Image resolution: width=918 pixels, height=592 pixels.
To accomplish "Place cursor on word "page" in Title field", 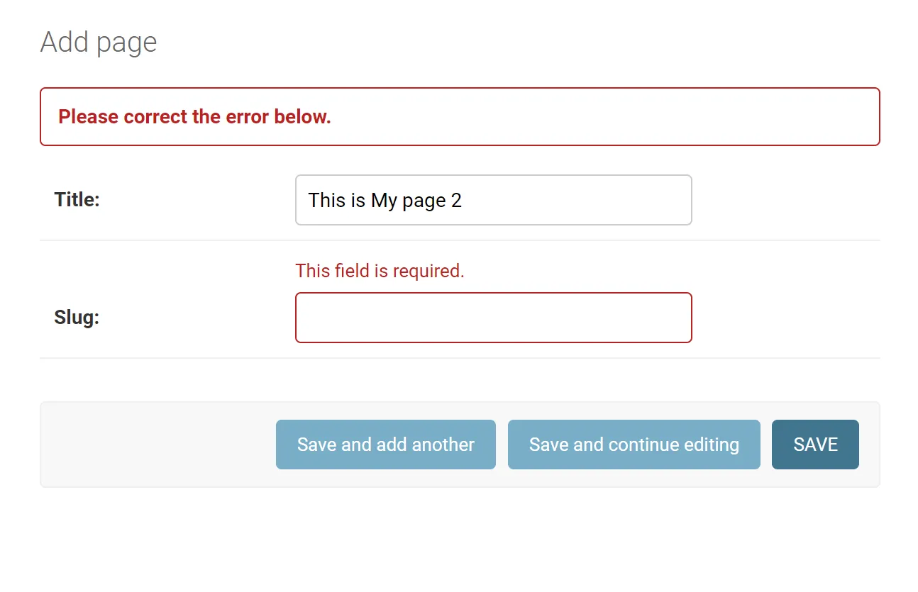I will [x=424, y=201].
